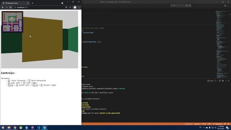Screen dimensions: 231x130
Task: Click the browser forward arrow
Action: tap(6, 7)
